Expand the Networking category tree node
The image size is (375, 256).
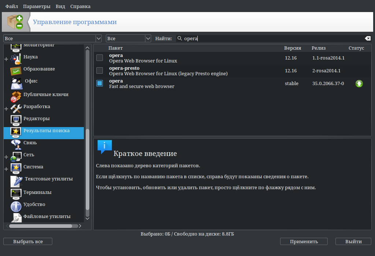[x=6, y=157]
